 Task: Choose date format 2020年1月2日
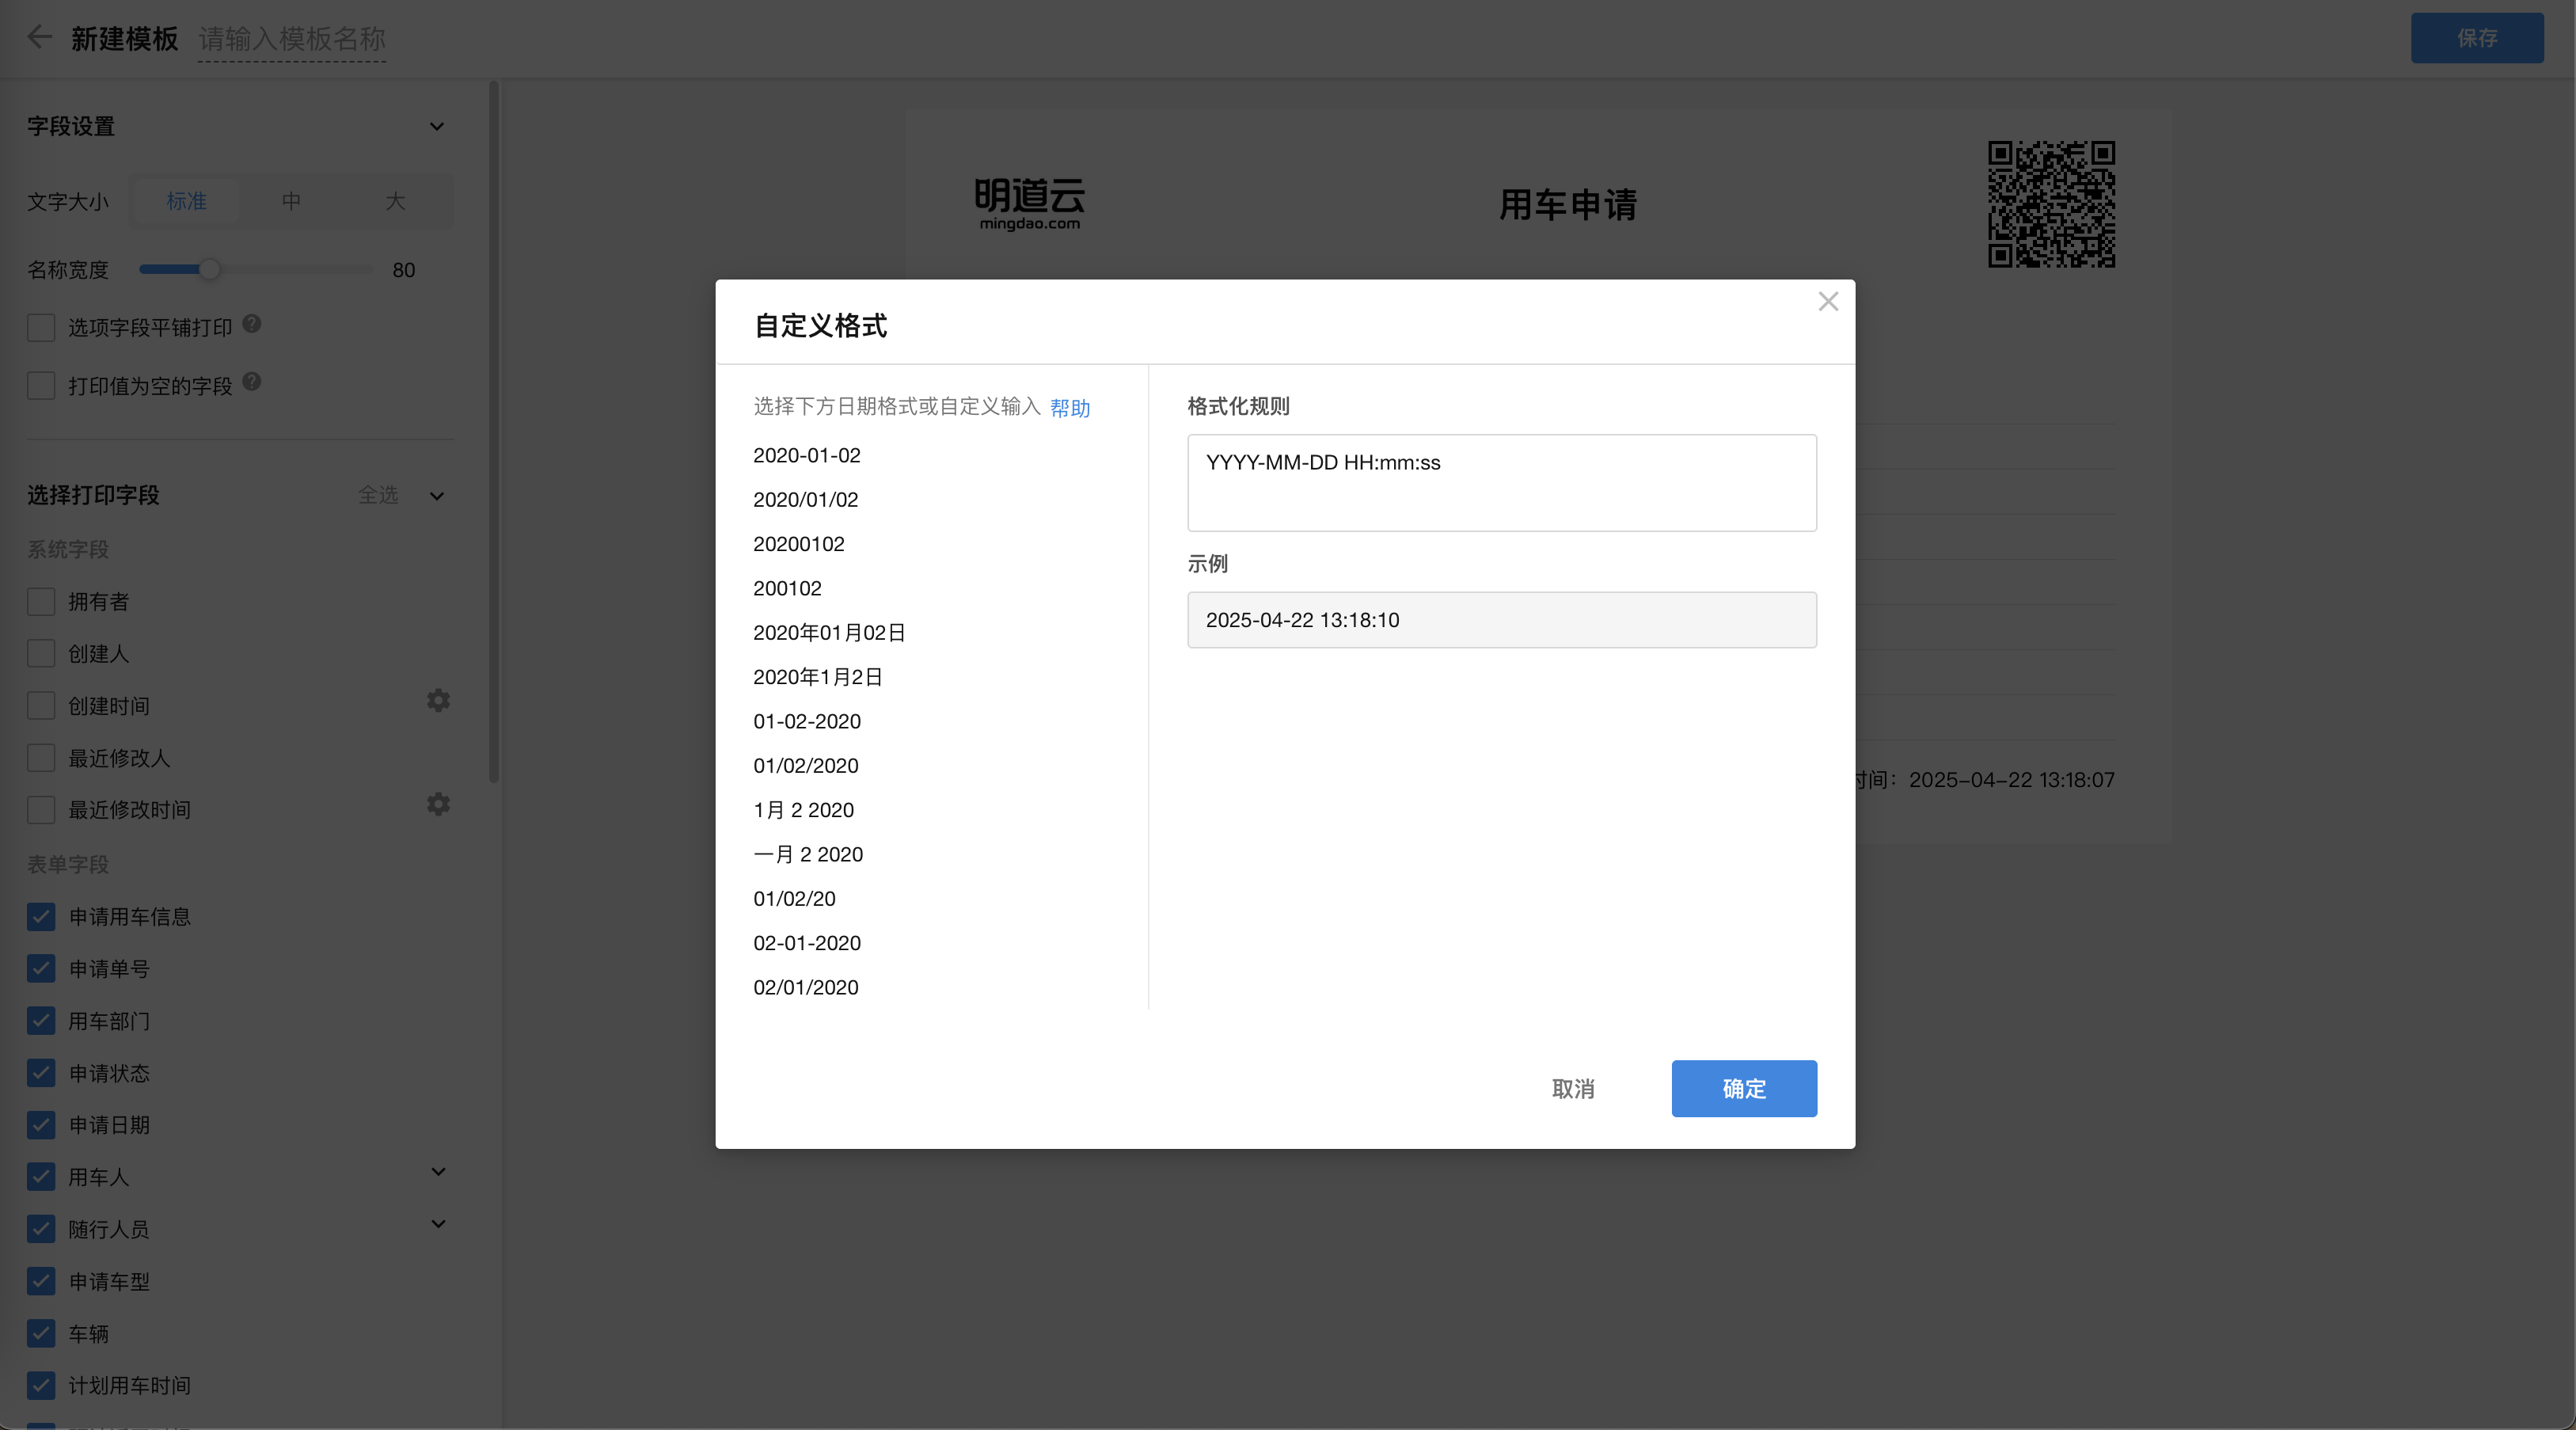pos(818,677)
